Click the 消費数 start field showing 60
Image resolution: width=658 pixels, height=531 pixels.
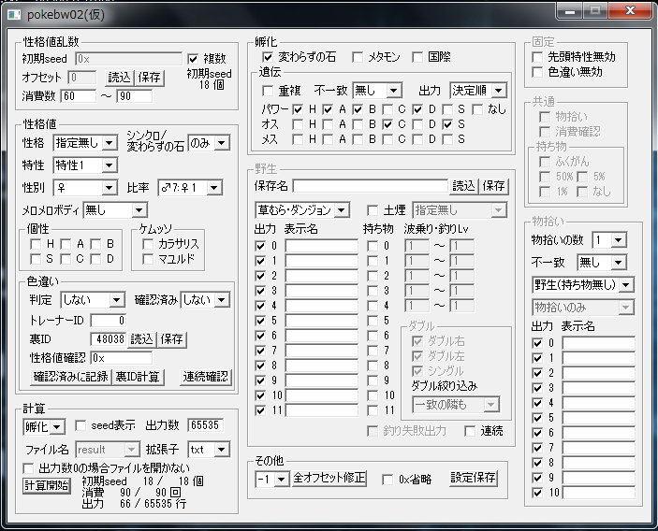click(x=78, y=96)
